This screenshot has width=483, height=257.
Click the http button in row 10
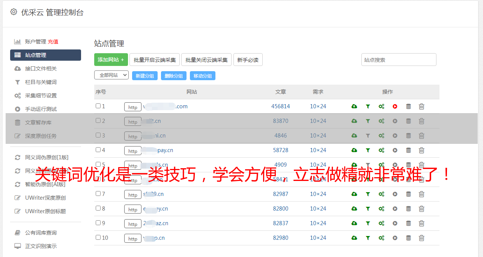[x=133, y=238]
